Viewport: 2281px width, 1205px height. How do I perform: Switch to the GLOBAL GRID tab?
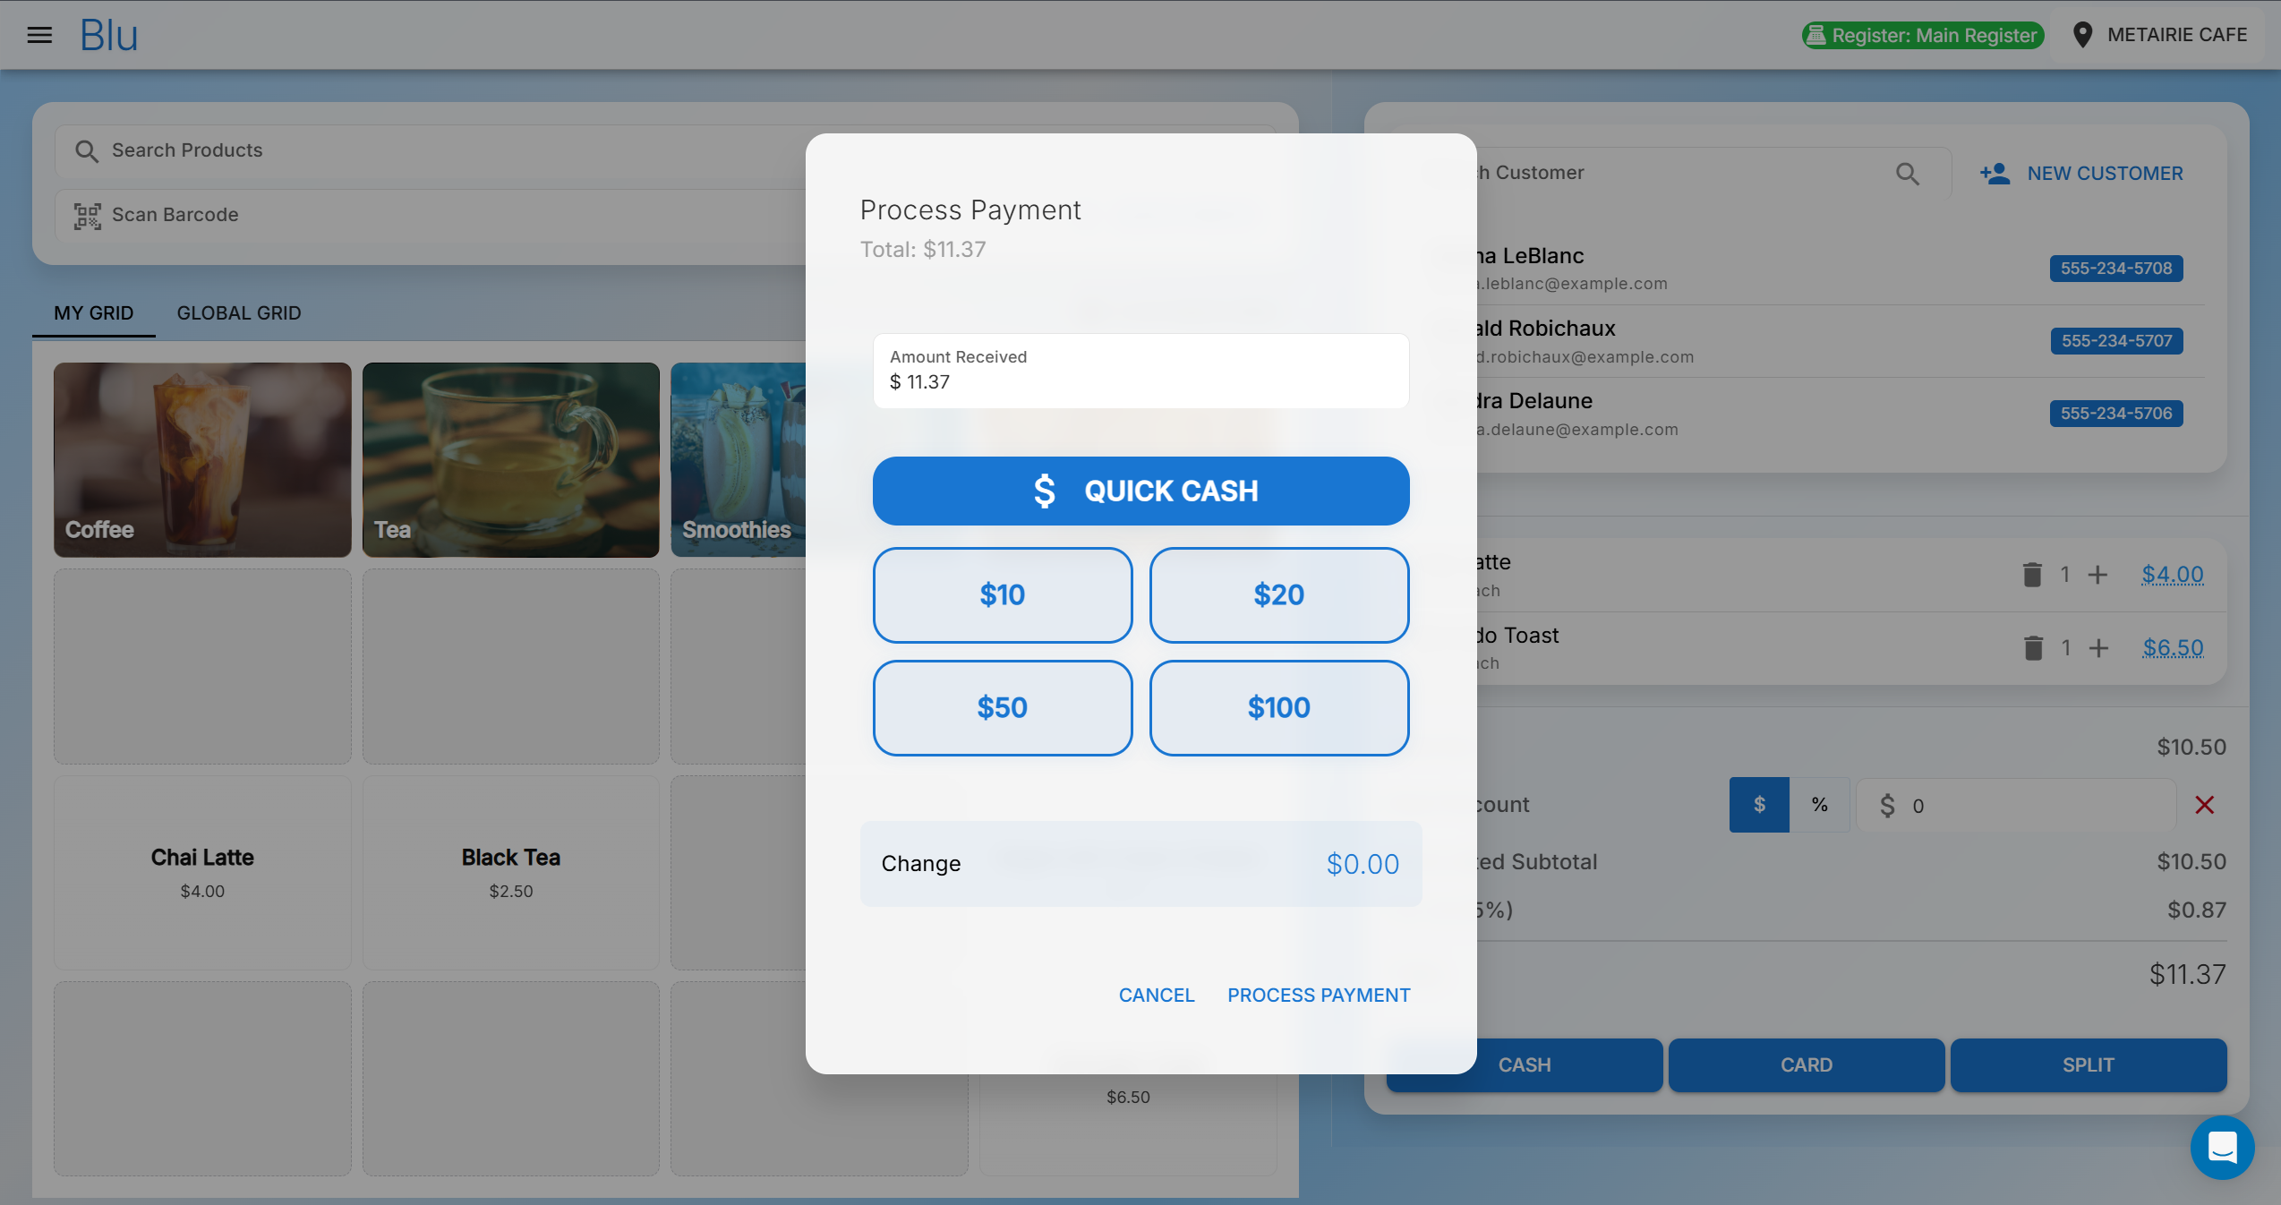coord(238,312)
